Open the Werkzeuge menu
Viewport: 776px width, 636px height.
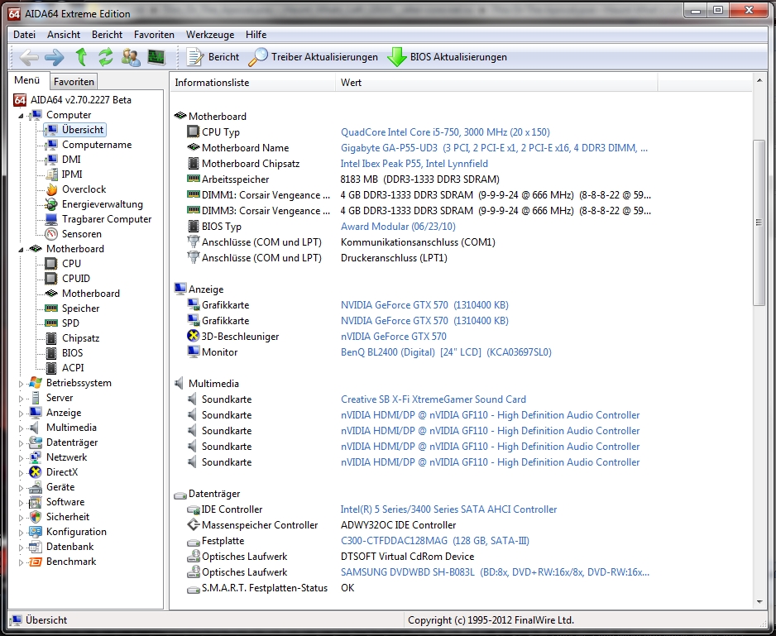(210, 35)
